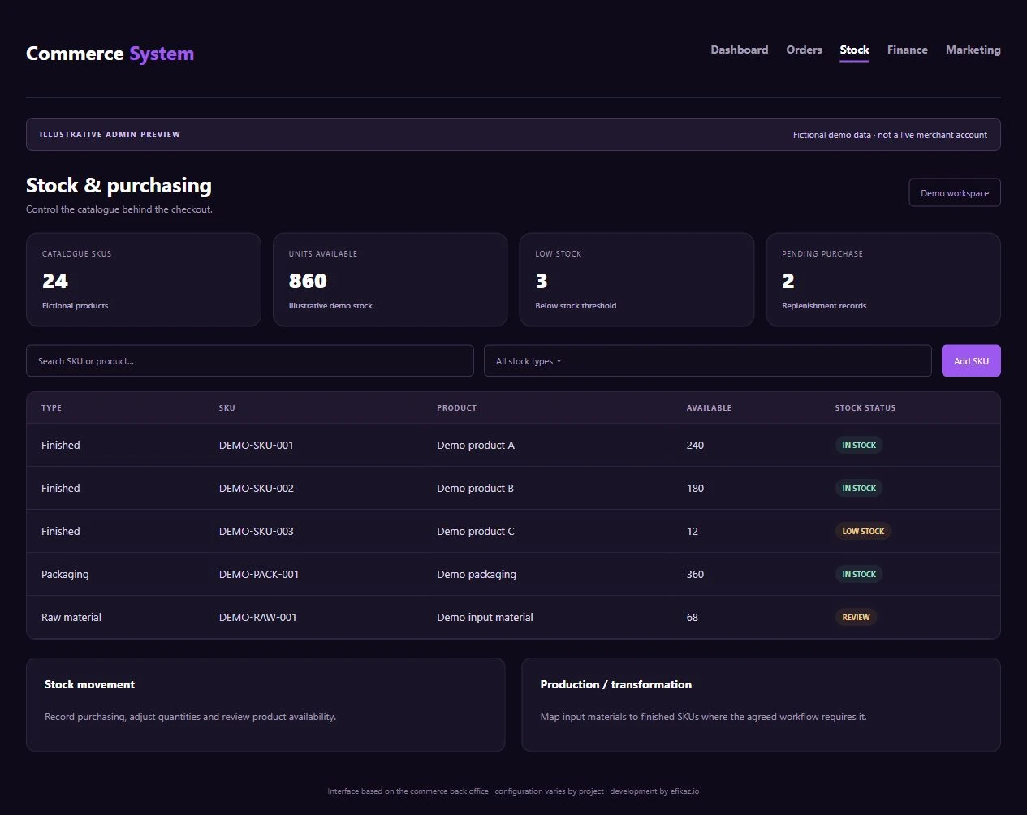Click the Fictional demo data notice
Viewport: 1027px width, 815px height.
coord(890,135)
